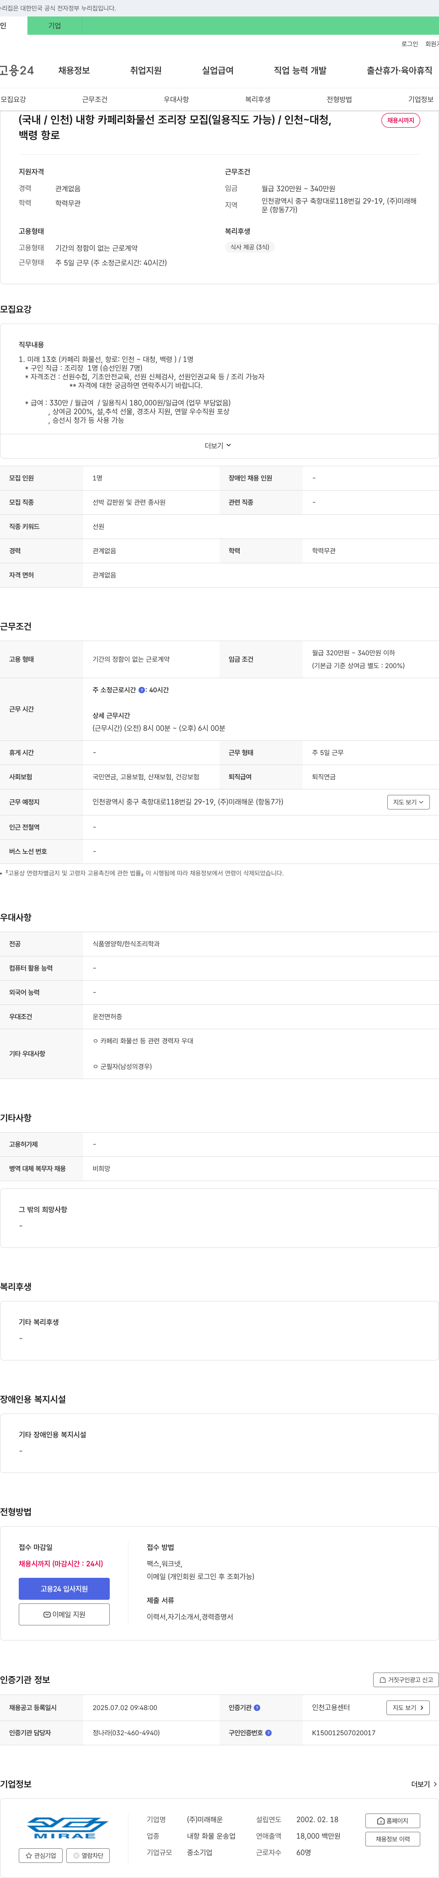Select the 식품영양학/한식조리학과 major cell
Image resolution: width=439 pixels, height=1878 pixels.
126,944
